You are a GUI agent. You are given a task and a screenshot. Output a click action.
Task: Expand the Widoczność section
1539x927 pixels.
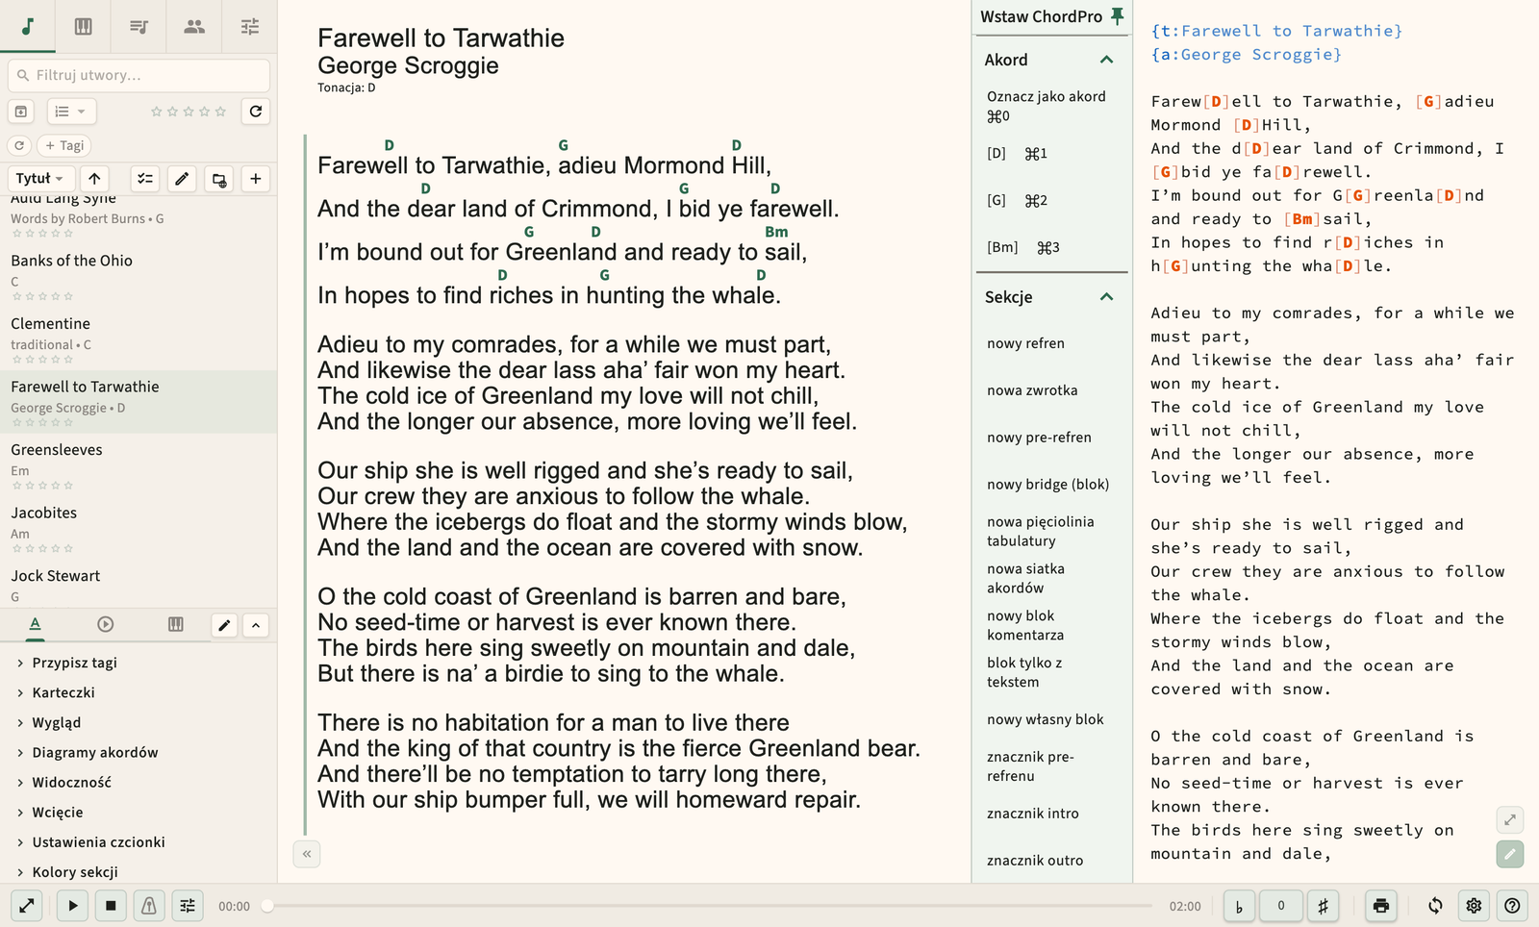[x=139, y=782]
